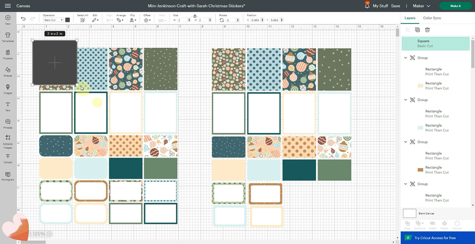Click Save in the top bar
This screenshot has height=244, width=475.
pos(395,6)
